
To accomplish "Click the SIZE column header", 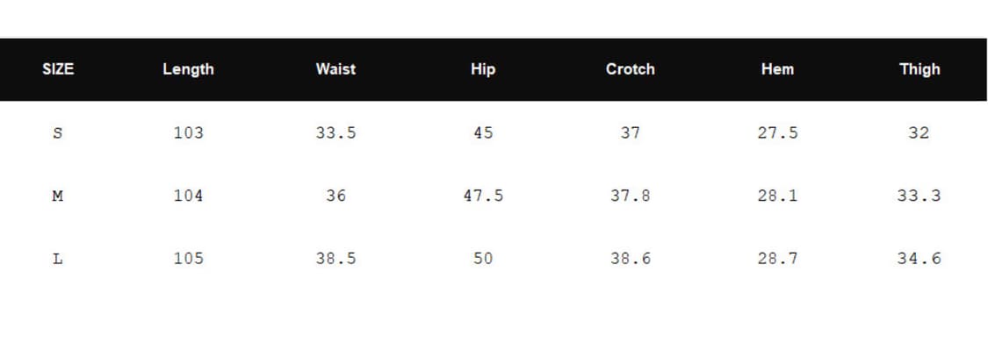I will [58, 69].
